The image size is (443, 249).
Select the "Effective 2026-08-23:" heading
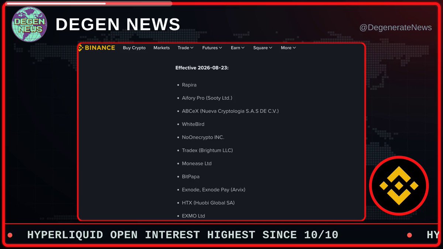(x=202, y=68)
